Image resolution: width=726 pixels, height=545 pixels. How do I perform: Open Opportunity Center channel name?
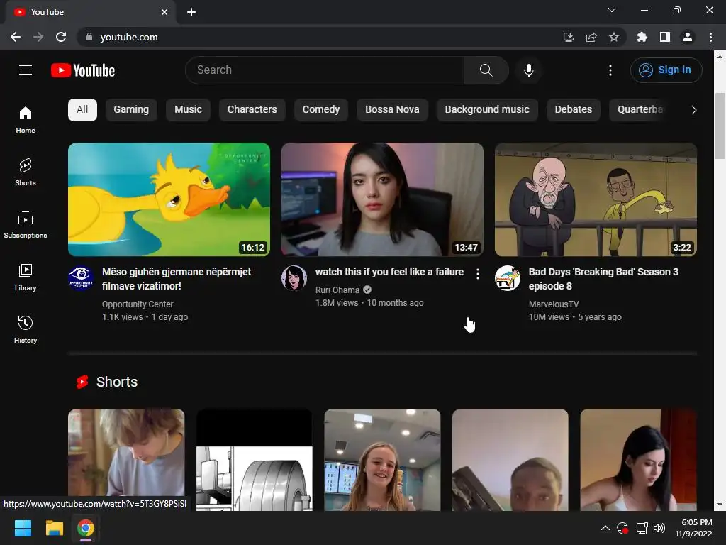coord(138,304)
